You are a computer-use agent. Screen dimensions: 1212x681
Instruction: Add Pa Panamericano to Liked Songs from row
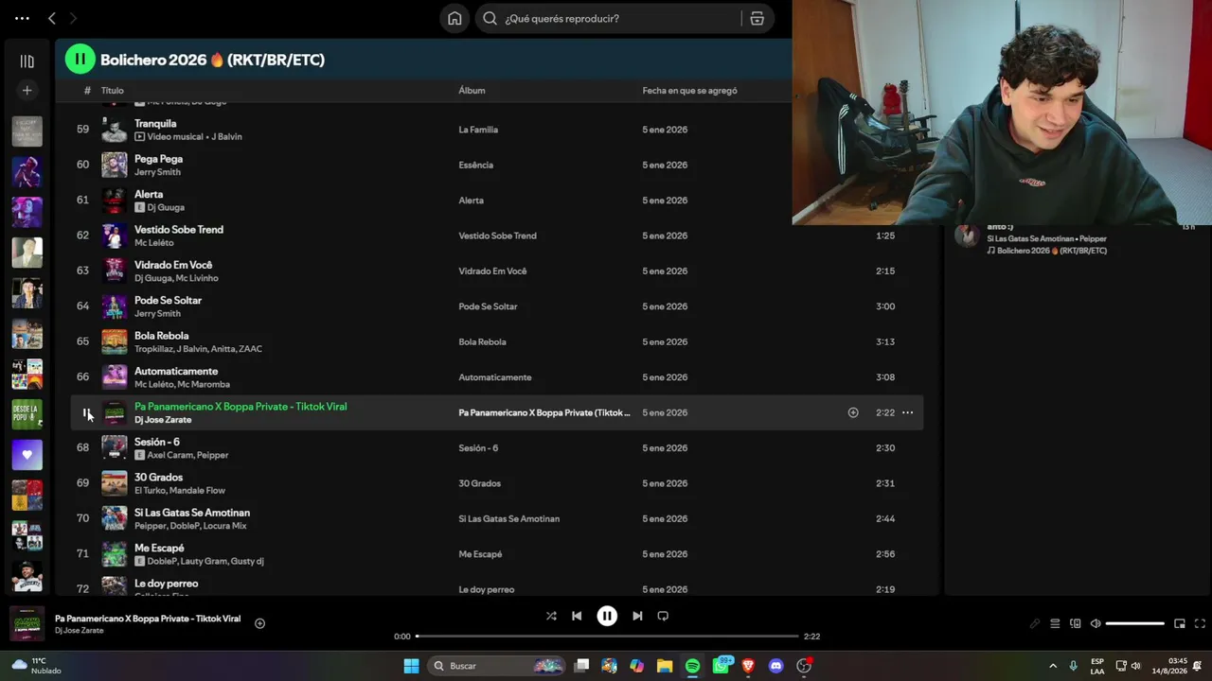[x=853, y=412]
